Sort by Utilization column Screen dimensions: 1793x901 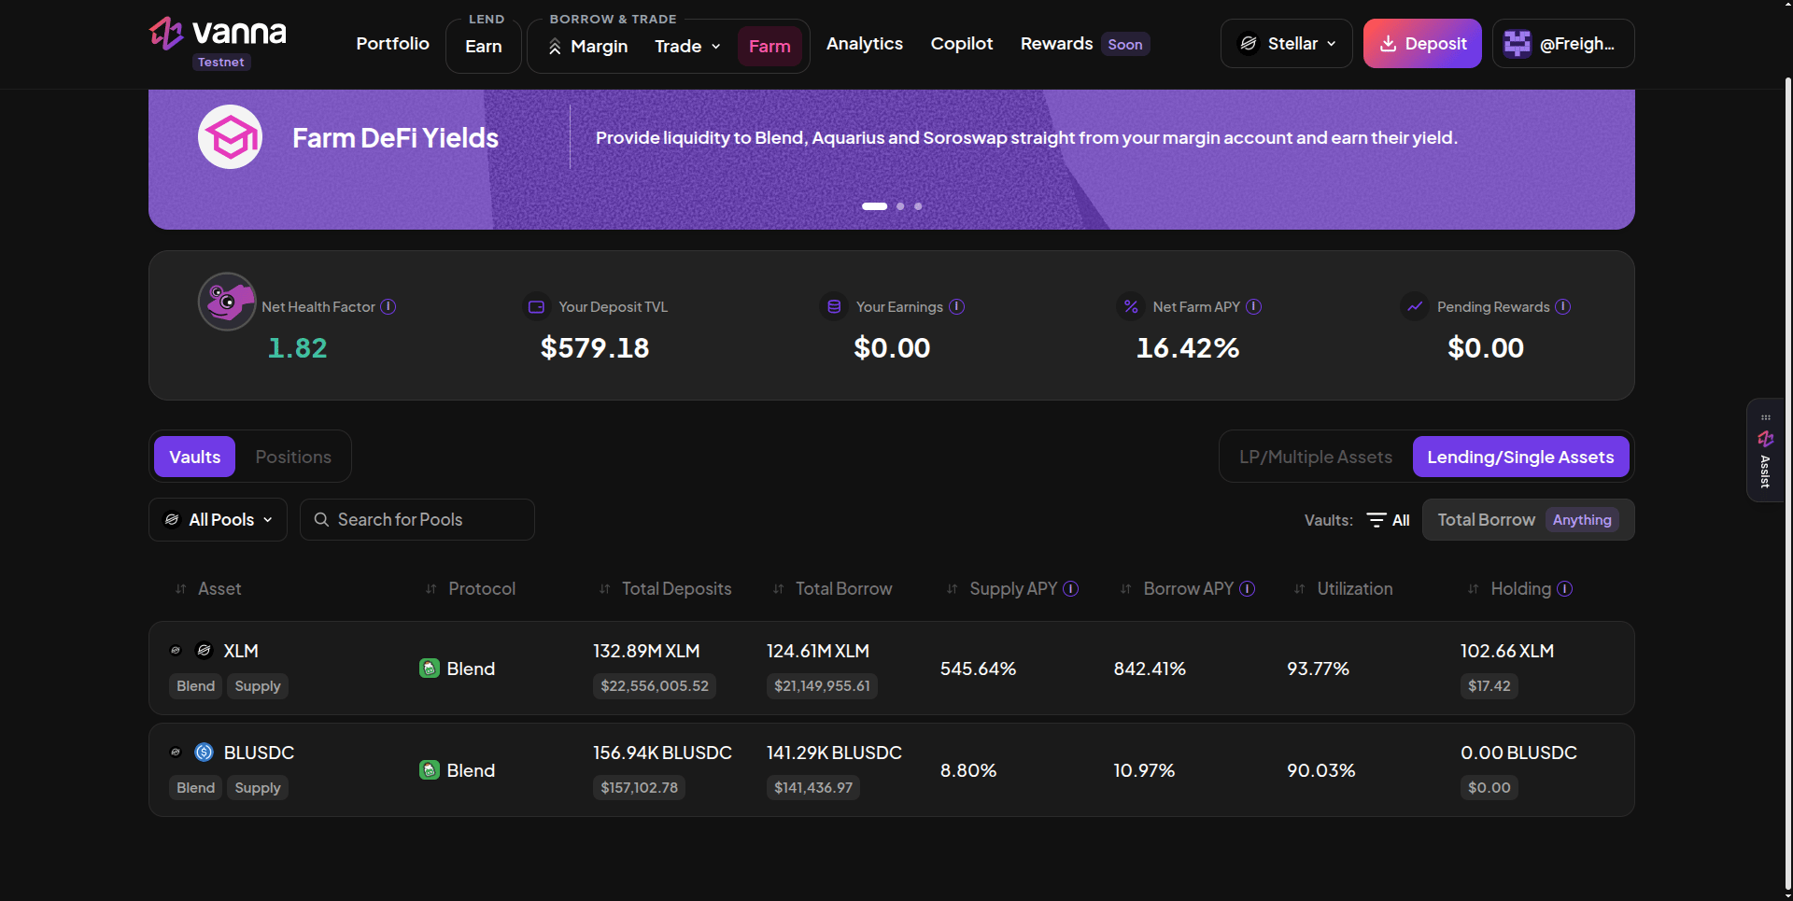(1343, 589)
